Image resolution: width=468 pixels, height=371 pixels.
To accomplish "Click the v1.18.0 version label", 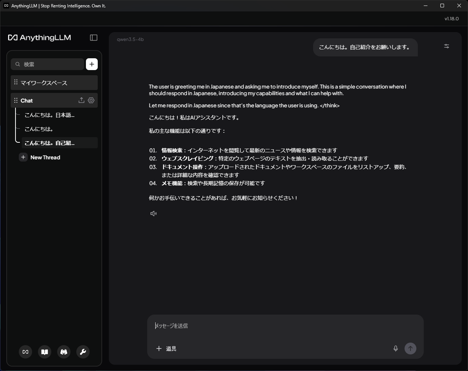I will pos(451,19).
